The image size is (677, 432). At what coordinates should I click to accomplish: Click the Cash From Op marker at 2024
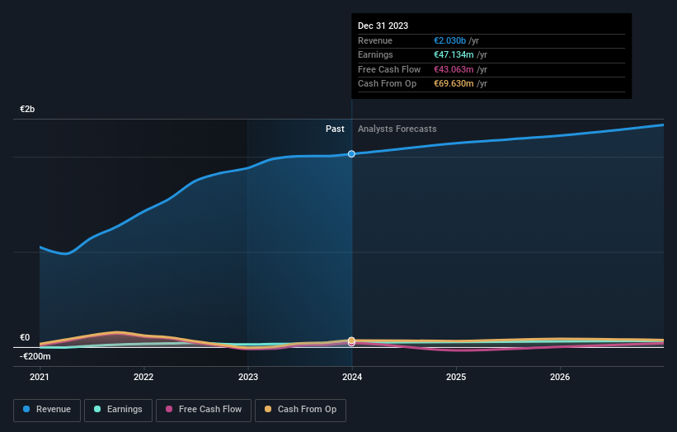351,340
